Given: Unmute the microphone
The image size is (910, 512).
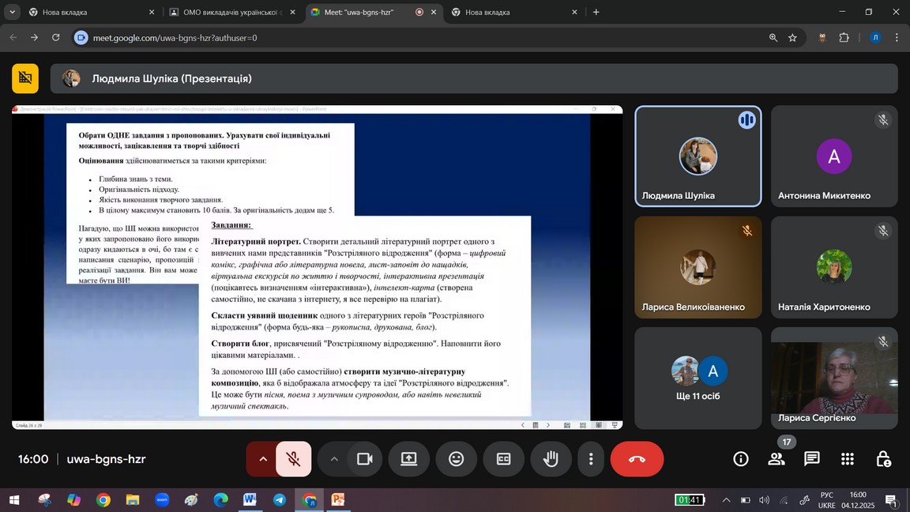Looking at the screenshot, I should (293, 459).
